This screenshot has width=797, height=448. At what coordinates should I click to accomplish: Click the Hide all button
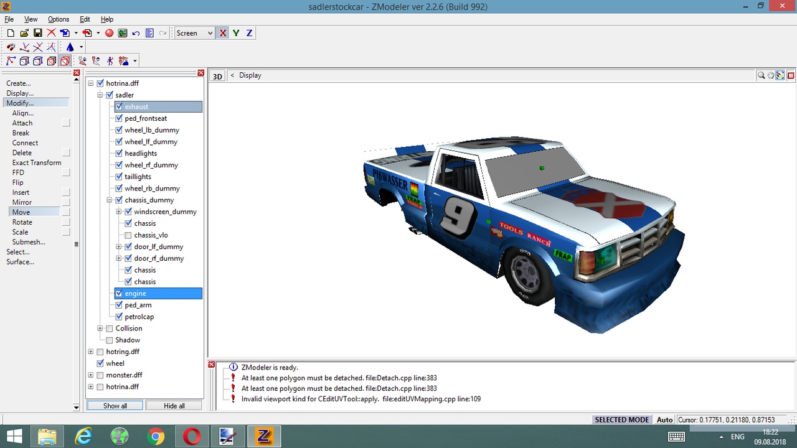click(x=174, y=406)
